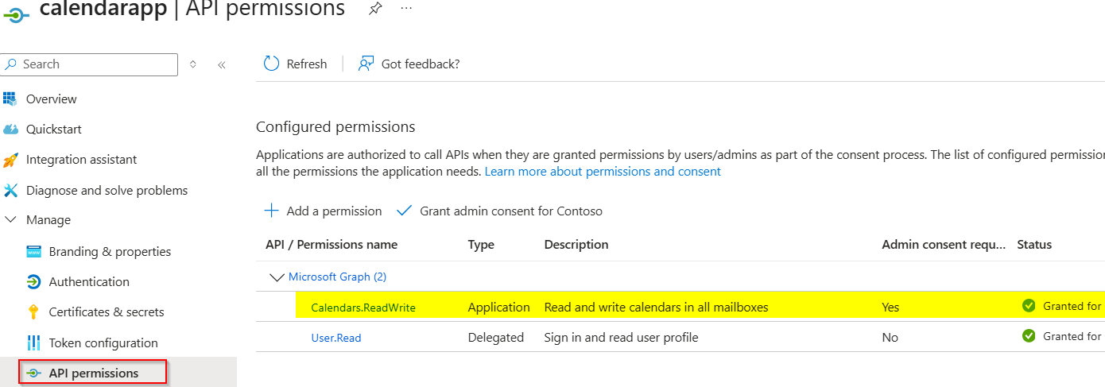Screen dimensions: 1105x387
Task: Click the Type column header
Action: pyautogui.click(x=481, y=245)
